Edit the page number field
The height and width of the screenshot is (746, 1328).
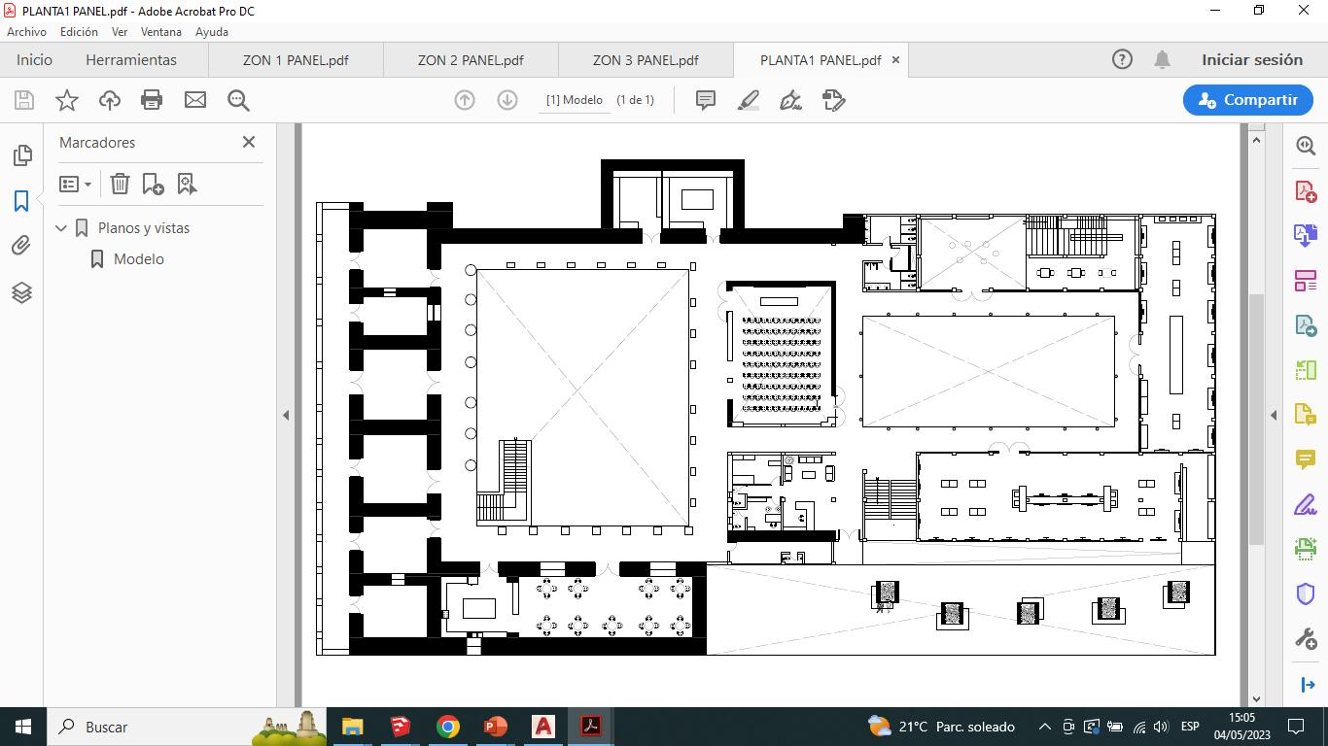pyautogui.click(x=575, y=100)
